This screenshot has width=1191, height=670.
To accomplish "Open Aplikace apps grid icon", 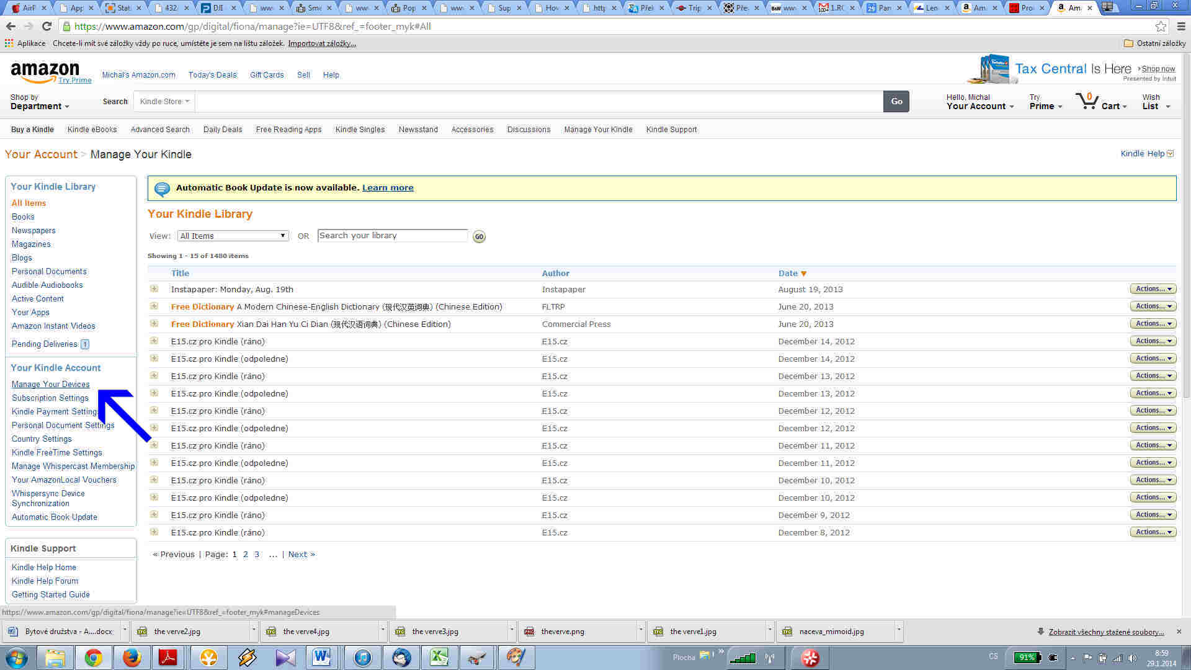I will (9, 43).
